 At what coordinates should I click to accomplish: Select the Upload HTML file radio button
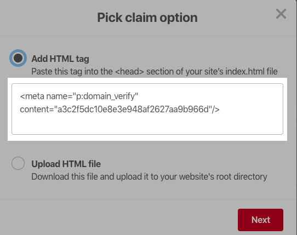(x=18, y=163)
